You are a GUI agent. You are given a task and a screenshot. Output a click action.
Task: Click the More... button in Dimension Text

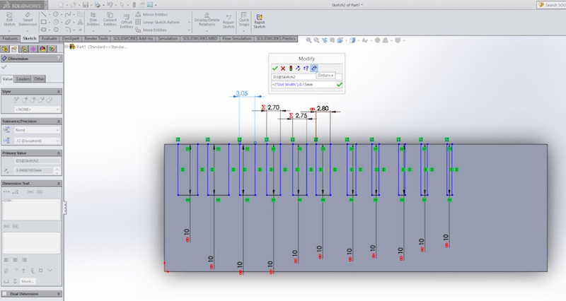pyautogui.click(x=28, y=281)
